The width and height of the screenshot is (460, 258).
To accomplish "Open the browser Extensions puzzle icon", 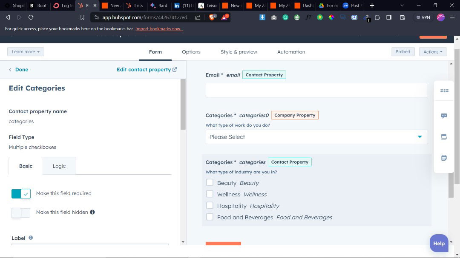I will pos(377,17).
